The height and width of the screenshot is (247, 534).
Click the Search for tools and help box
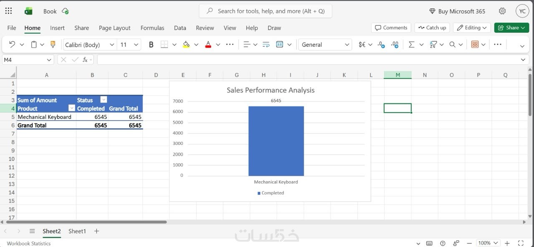(266, 11)
